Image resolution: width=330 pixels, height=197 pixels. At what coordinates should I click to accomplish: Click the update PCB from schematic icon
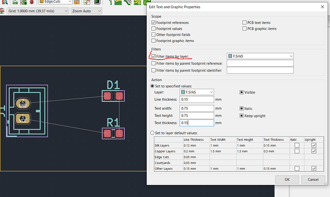coord(23,2)
